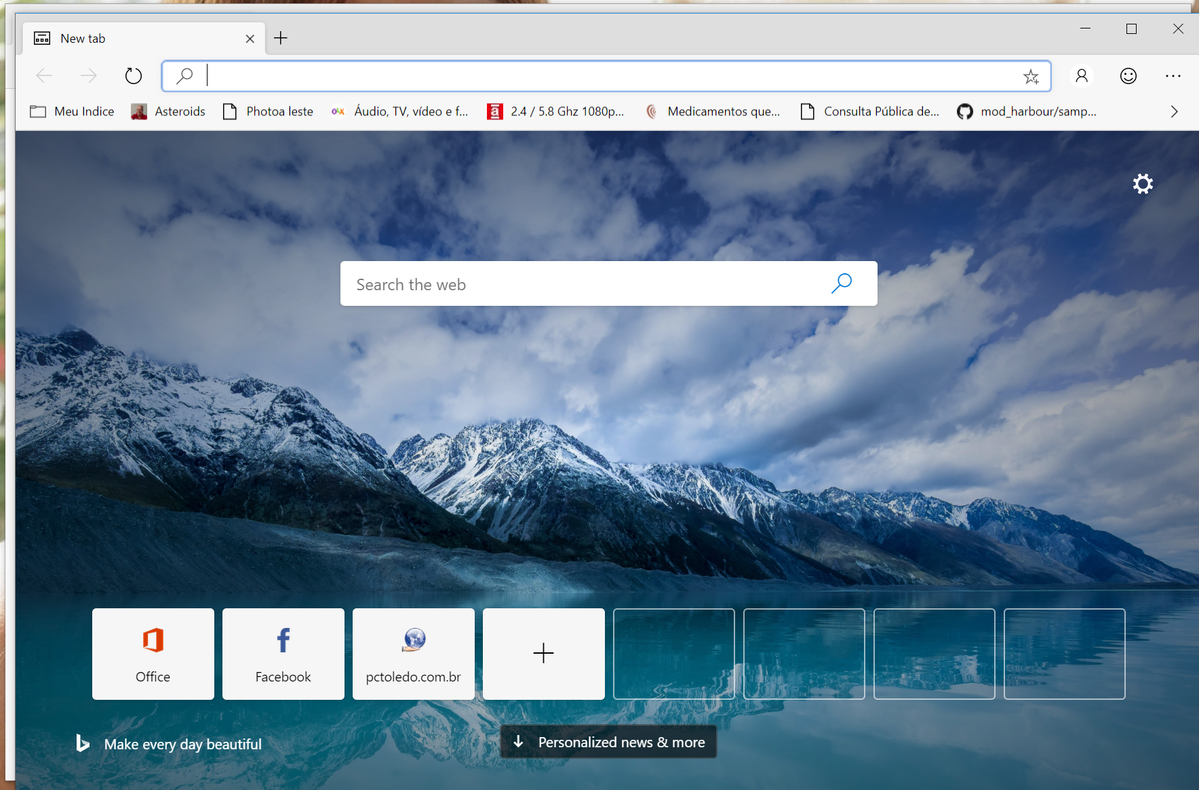This screenshot has width=1199, height=790.
Task: Open a new tab with plus button
Action: 281,38
